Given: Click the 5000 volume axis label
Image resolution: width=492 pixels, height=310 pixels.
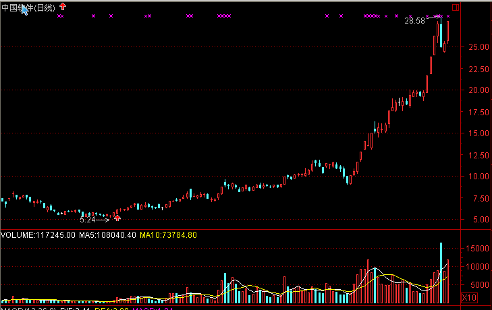Looking at the screenshot, I should point(479,285).
